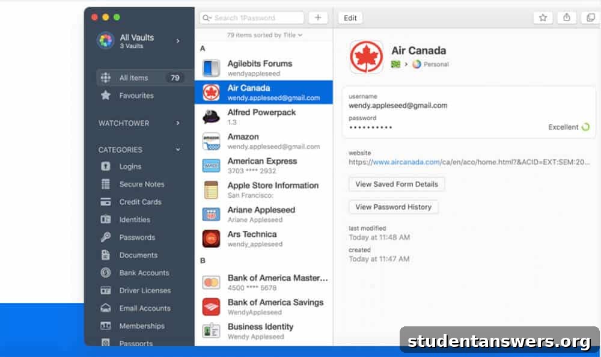Click the Agilebits Forums item icon
Viewport: 601px width, 357px height.
click(211, 68)
